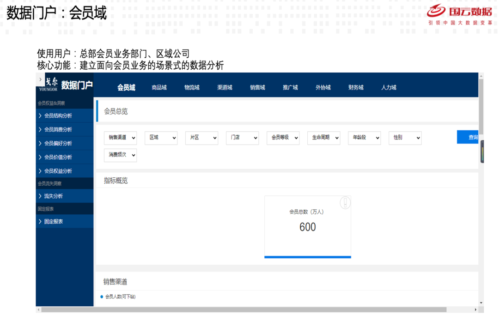The image size is (499, 321).
Task: Switch to the 财务域 tab
Action: [356, 87]
